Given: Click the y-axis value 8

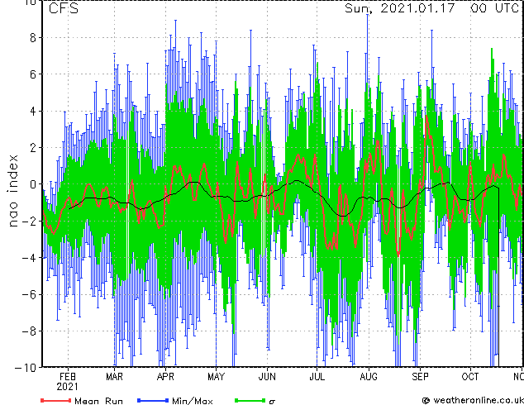Looking at the screenshot, I should click(33, 38).
